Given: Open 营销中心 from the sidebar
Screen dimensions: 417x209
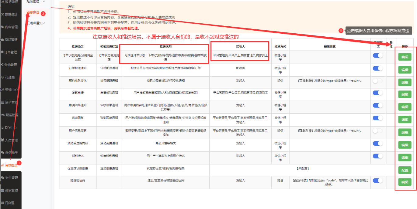Looking at the screenshot, I should [x=11, y=90].
